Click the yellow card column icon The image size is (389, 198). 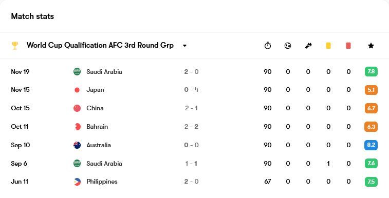[328, 46]
